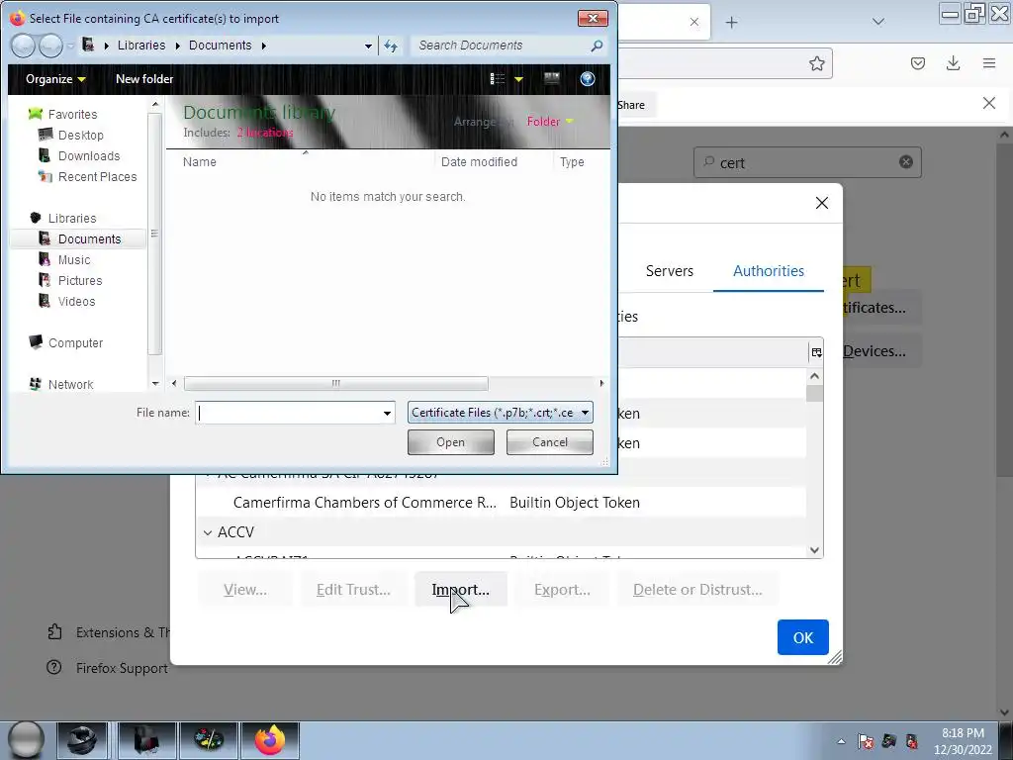Select Videos library

(x=76, y=301)
